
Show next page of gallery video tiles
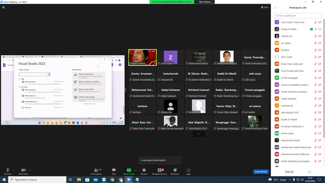[199, 134]
